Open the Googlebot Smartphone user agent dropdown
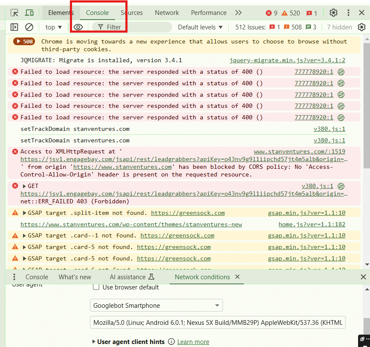The height and width of the screenshot is (347, 370). pos(156,305)
